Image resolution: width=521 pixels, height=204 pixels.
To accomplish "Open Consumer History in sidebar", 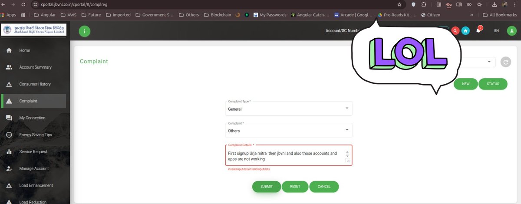I will pos(34,84).
